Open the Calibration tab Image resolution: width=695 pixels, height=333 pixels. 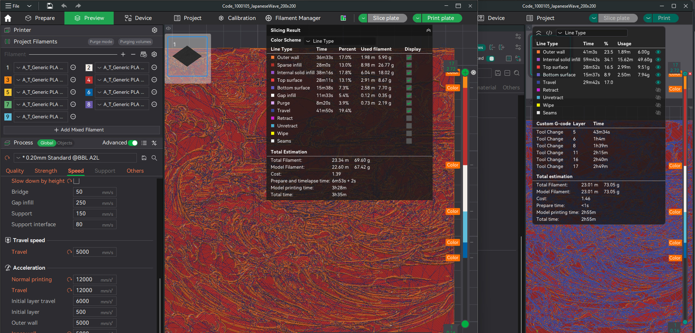click(237, 18)
